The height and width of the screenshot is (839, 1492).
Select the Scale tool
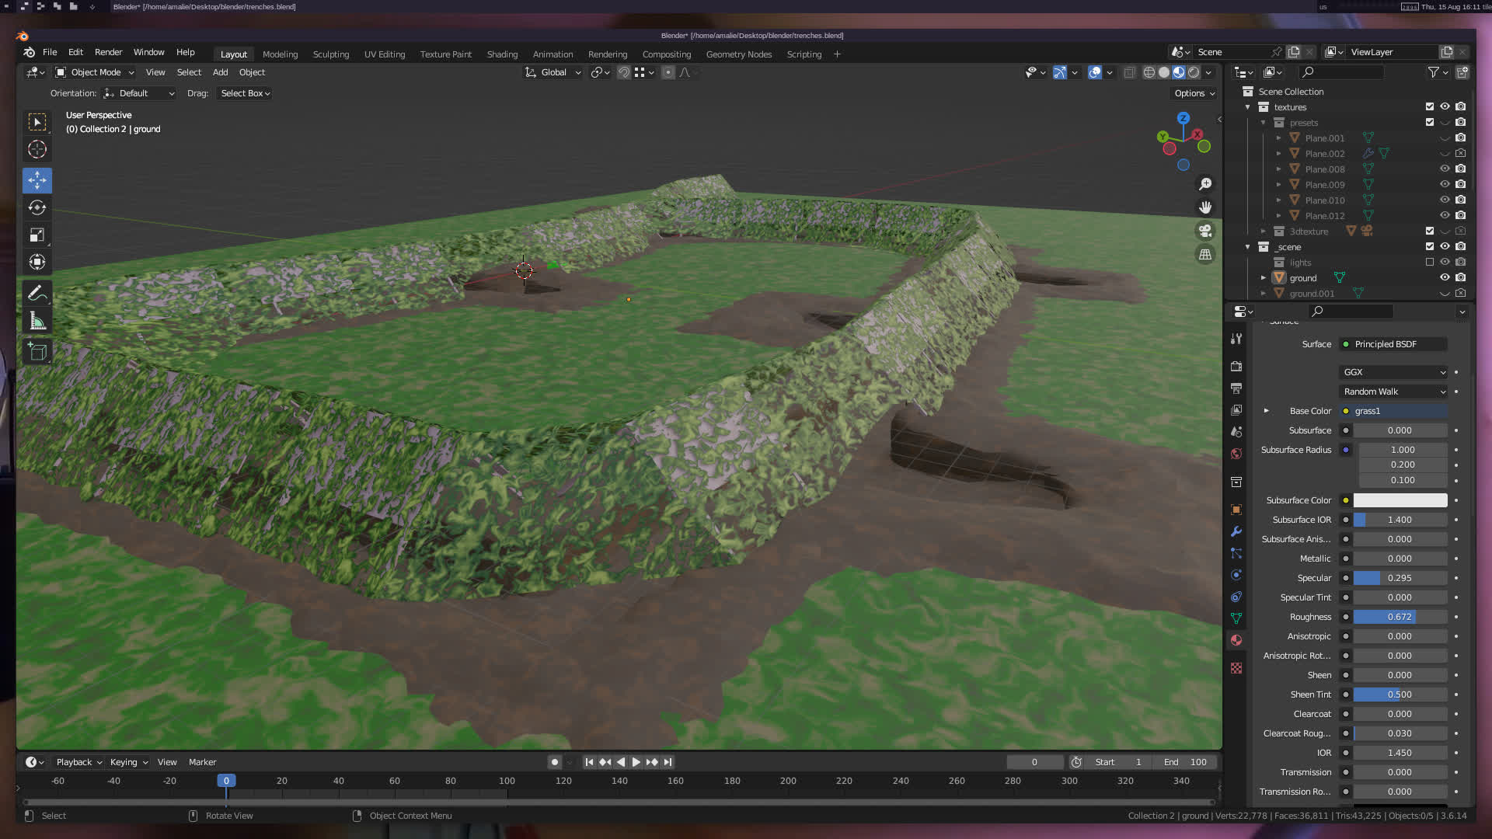37,235
